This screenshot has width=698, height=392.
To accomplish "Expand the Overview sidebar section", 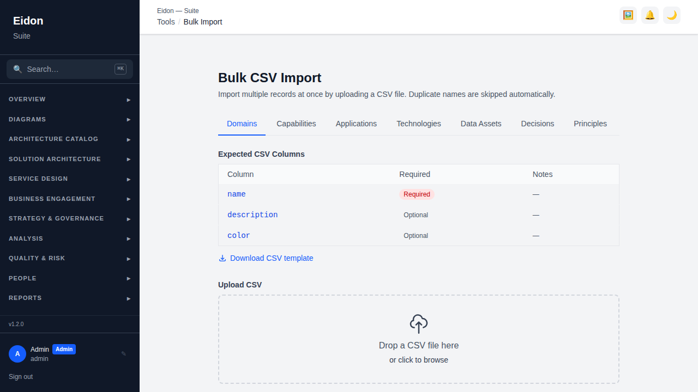I will click(x=70, y=100).
